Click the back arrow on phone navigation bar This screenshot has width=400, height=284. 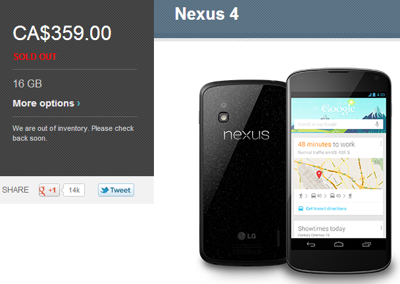click(x=311, y=245)
